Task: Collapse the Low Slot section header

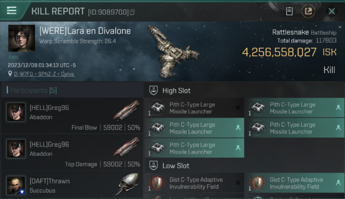Action: coord(244,166)
